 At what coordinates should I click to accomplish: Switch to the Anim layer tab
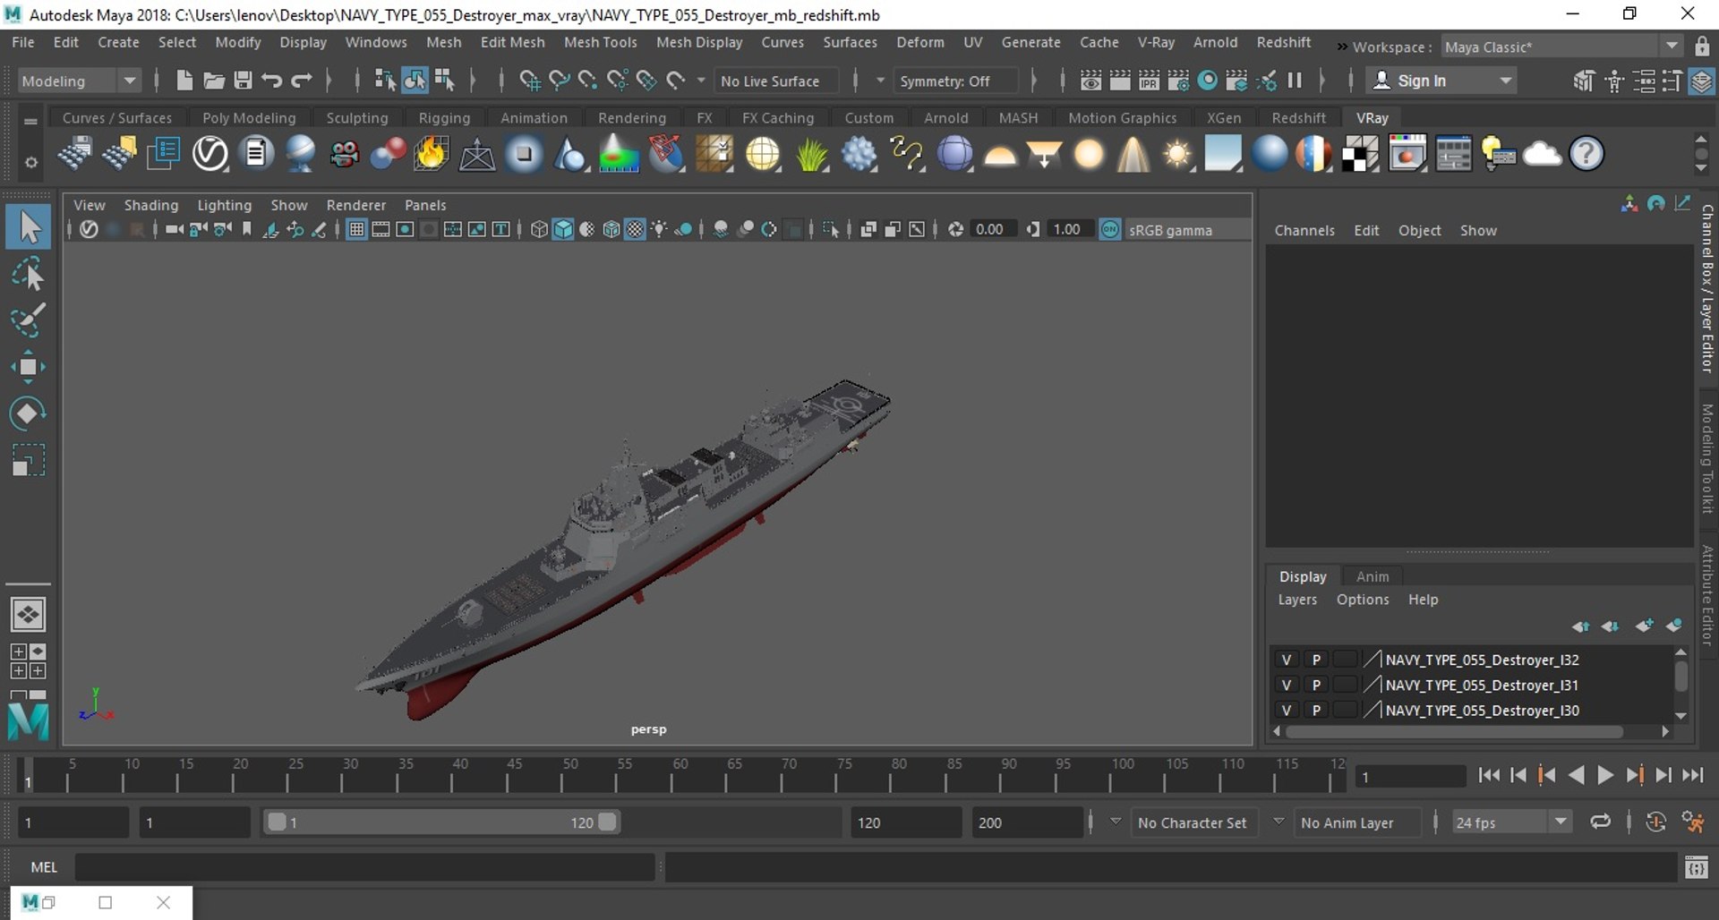1372,576
